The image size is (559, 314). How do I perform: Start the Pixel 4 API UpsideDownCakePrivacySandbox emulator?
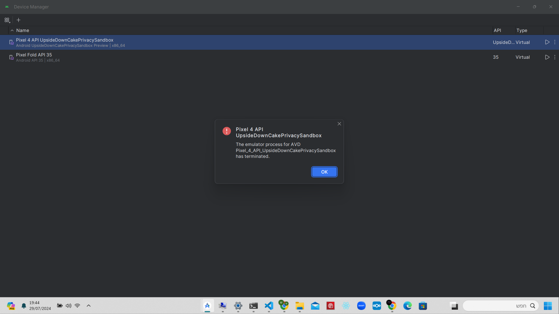[547, 42]
